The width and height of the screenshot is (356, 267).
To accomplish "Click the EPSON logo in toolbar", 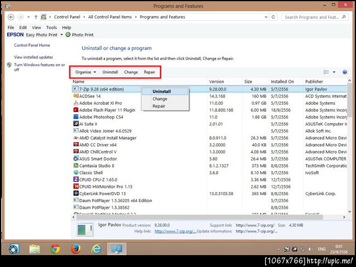I will pos(15,34).
